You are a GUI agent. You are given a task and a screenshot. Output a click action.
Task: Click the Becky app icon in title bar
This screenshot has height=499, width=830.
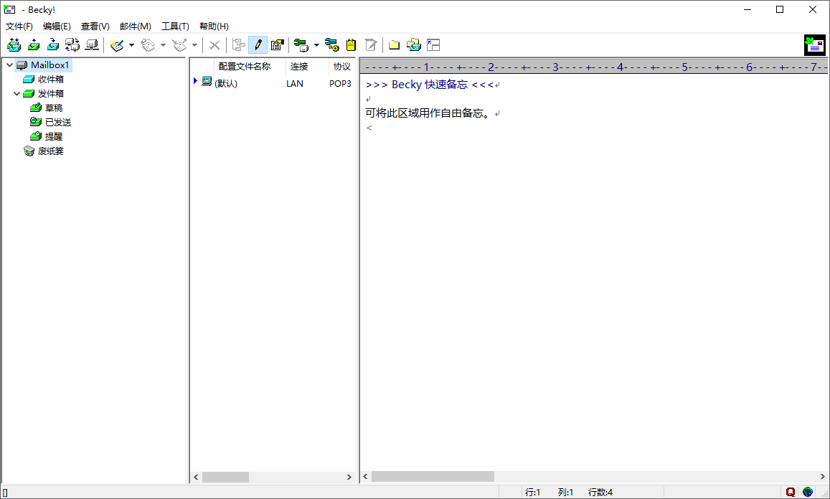coord(9,9)
